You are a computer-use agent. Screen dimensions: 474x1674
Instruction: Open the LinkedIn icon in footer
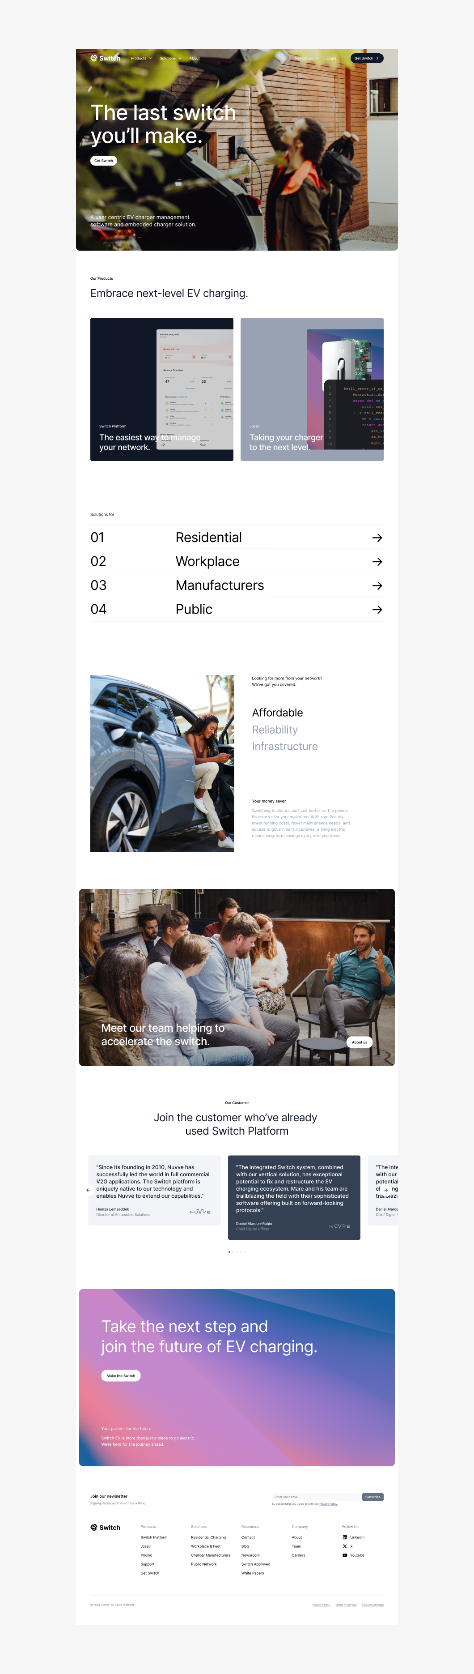[345, 1537]
